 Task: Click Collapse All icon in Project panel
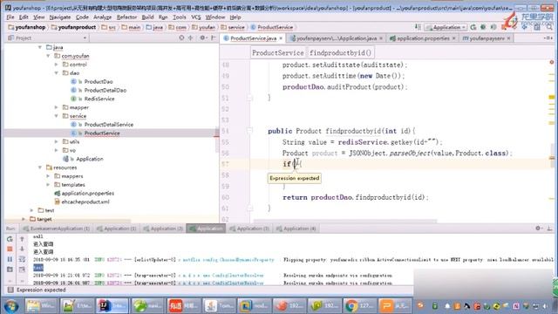[x=191, y=38]
